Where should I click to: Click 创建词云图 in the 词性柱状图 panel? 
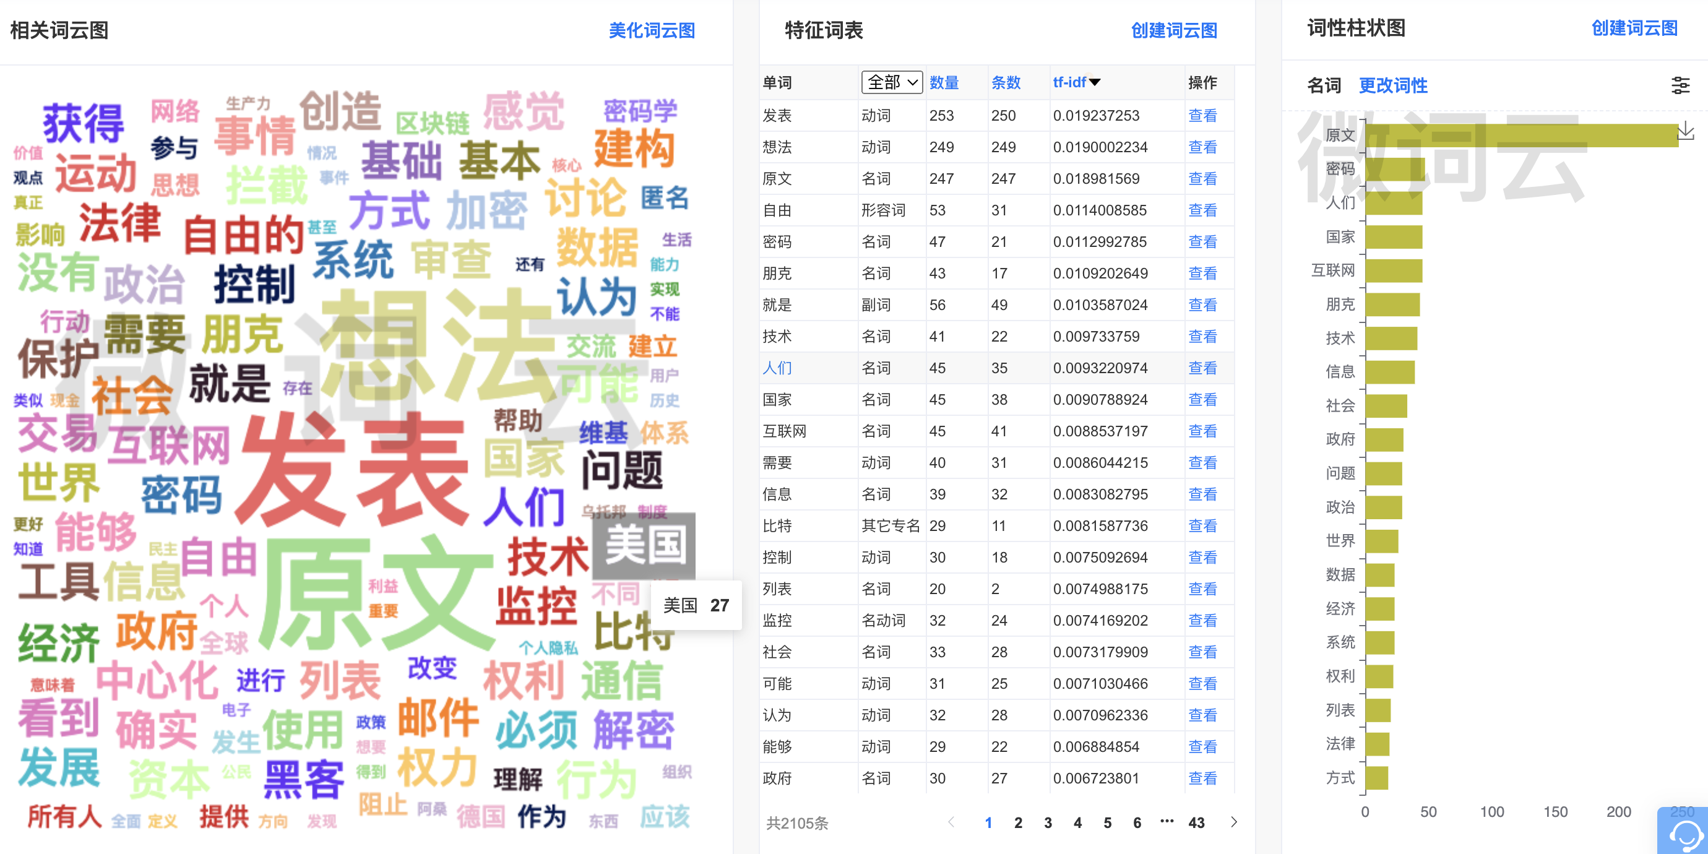tap(1634, 28)
